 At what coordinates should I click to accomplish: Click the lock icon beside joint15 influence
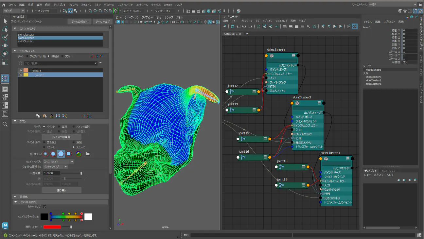click(x=20, y=71)
